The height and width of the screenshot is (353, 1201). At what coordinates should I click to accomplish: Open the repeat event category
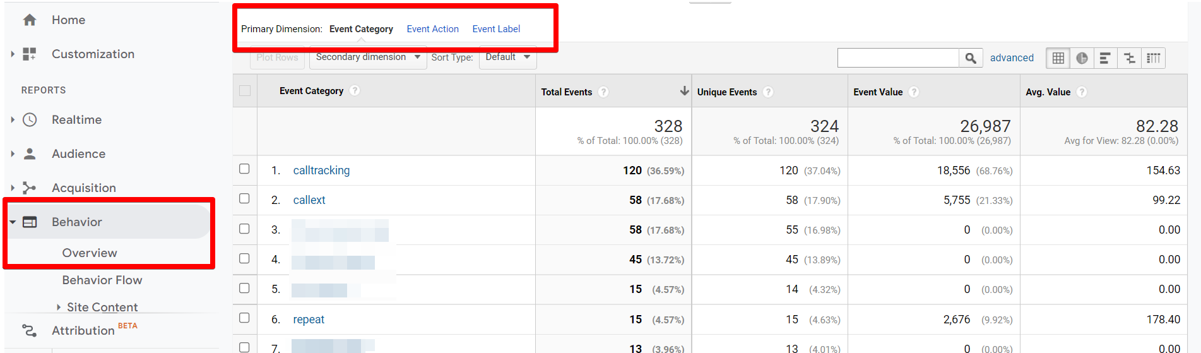[309, 320]
